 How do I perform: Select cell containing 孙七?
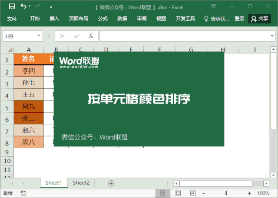(x=29, y=83)
